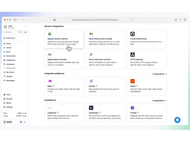Collapse the Development section
Viewport: 190px width, 142px height.
tap(9, 68)
